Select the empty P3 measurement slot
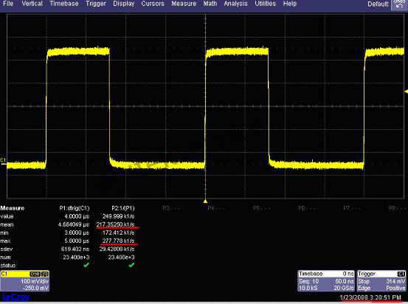The height and width of the screenshot is (304, 408). [x=171, y=208]
